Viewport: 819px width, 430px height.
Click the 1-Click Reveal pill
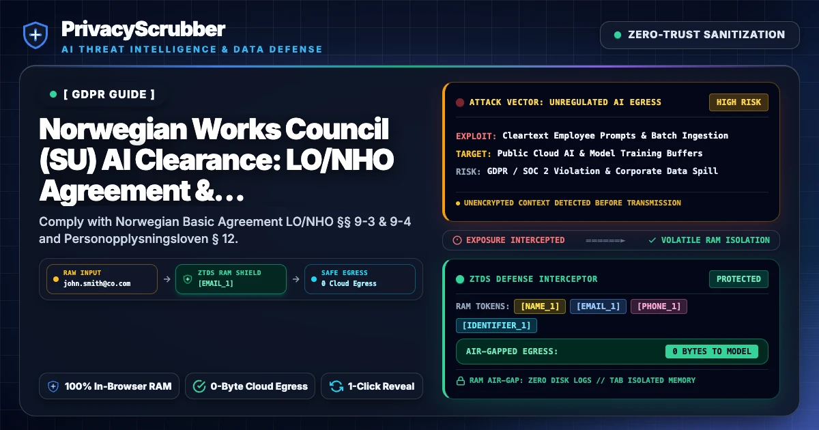(372, 386)
